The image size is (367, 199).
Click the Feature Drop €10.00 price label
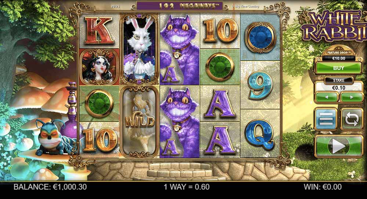coord(339,58)
